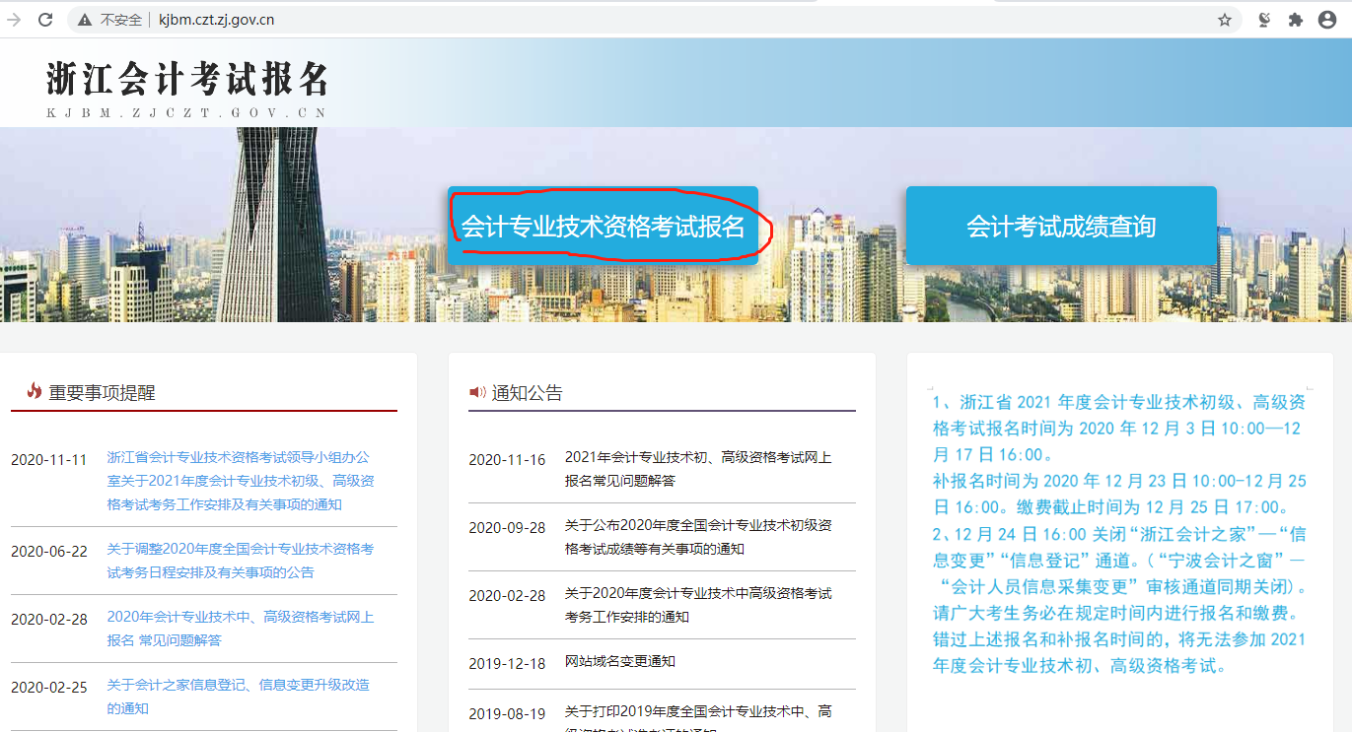Bookmark this page with the star icon
1352x732 pixels.
click(1225, 20)
